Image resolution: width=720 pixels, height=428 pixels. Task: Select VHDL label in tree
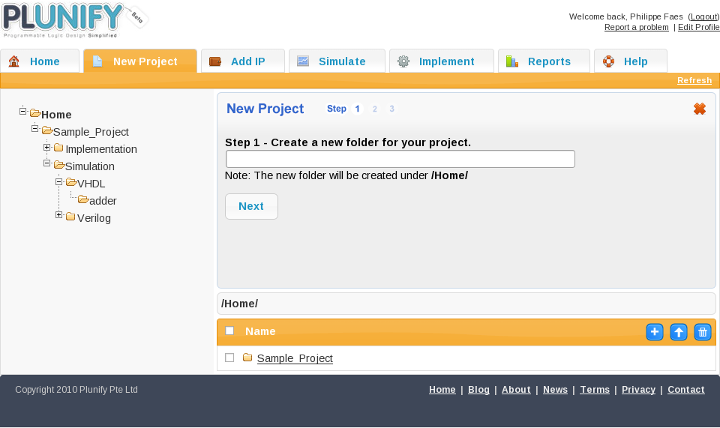91,184
